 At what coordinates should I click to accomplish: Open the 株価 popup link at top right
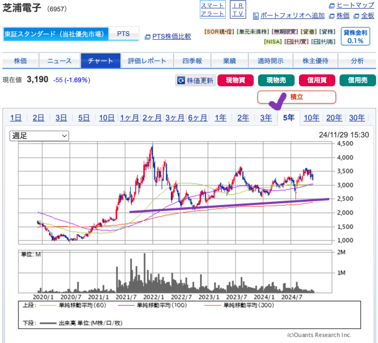click(x=343, y=16)
